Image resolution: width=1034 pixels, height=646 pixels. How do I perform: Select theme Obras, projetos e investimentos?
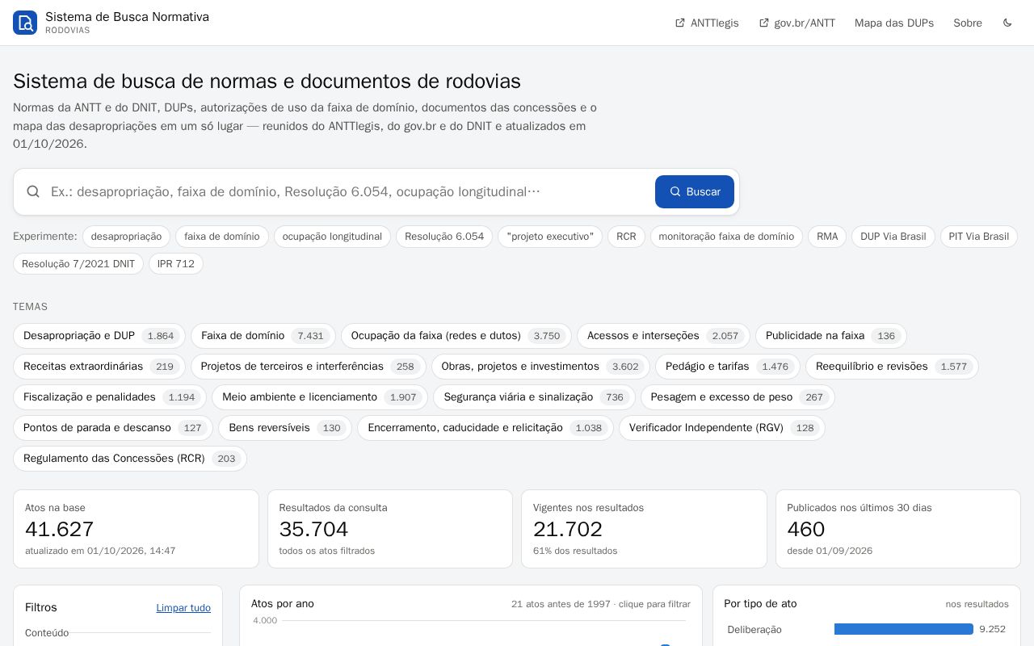[x=540, y=367]
